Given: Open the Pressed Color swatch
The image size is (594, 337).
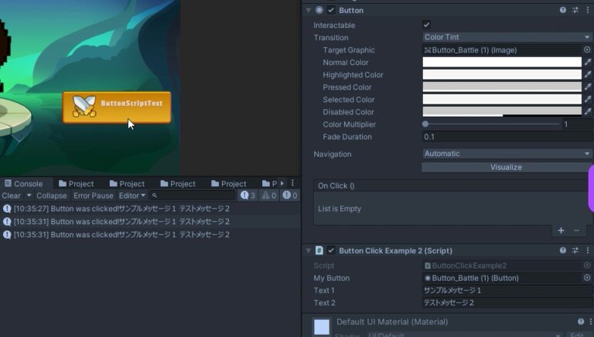Looking at the screenshot, I should [502, 87].
